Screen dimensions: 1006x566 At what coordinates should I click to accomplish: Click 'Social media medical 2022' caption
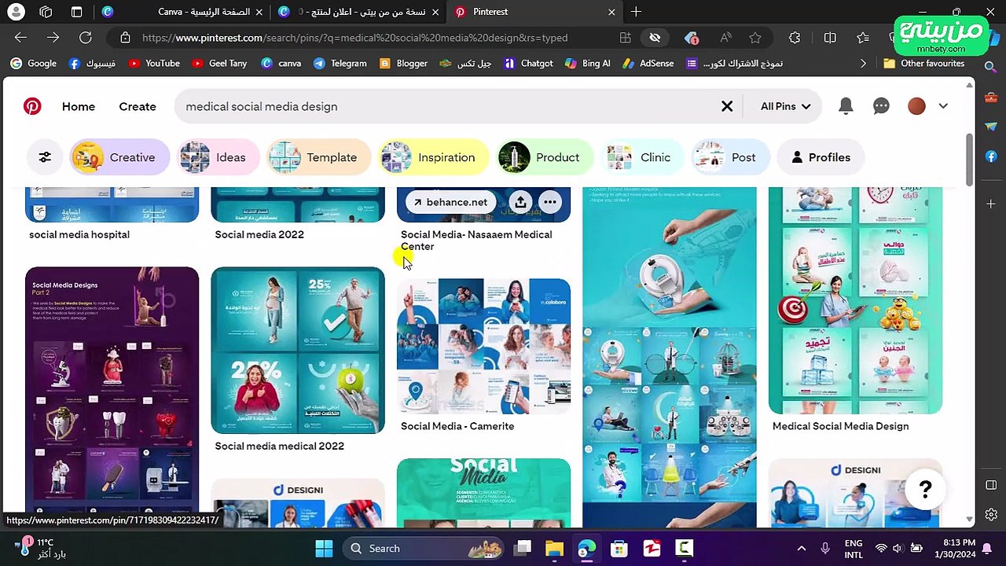click(x=280, y=446)
